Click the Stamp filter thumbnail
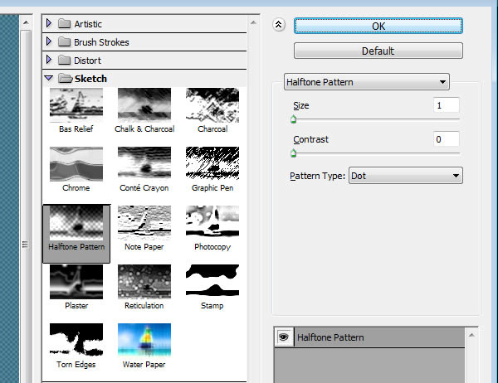The height and width of the screenshot is (383, 498). [212, 282]
